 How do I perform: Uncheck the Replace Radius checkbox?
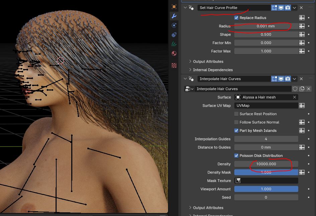(x=236, y=18)
